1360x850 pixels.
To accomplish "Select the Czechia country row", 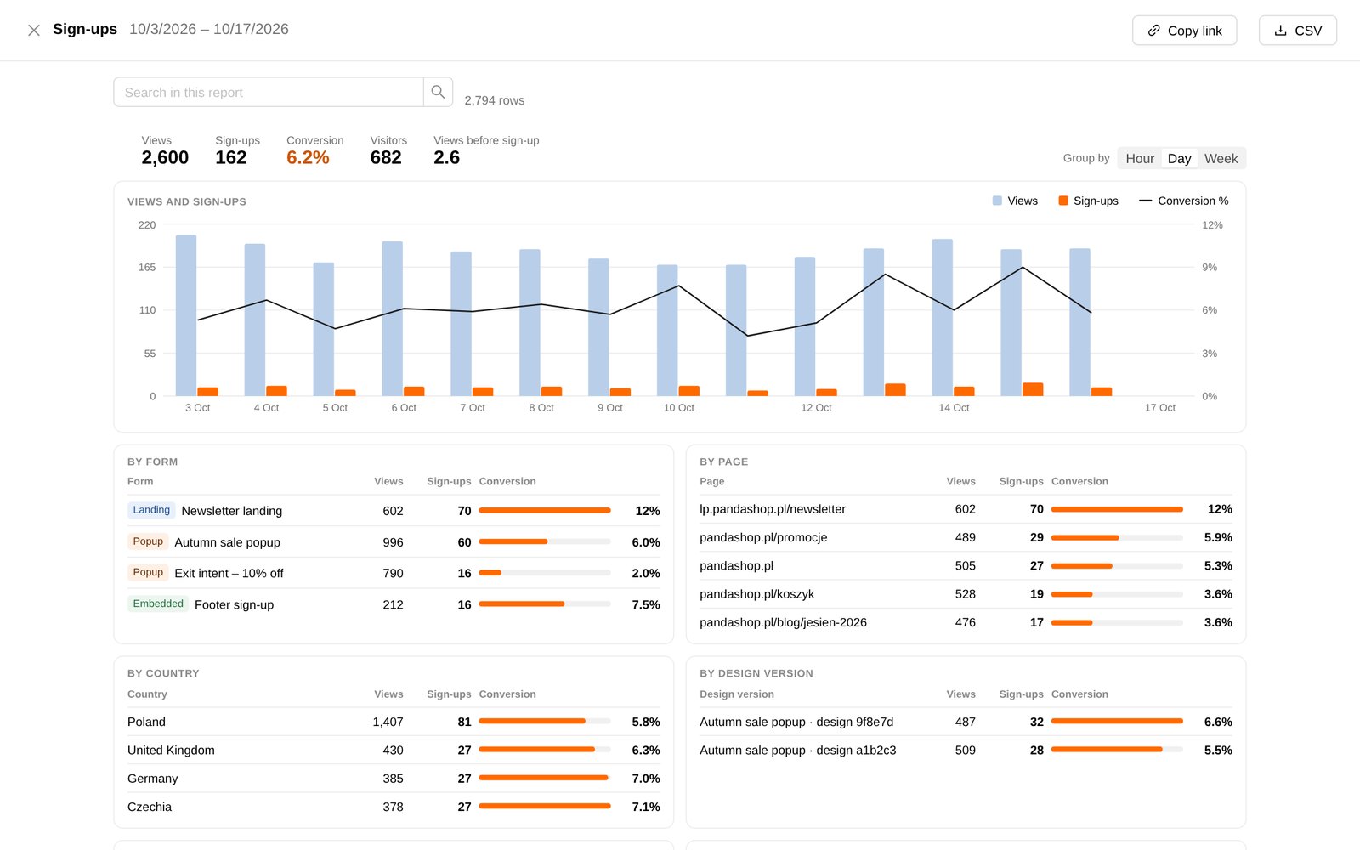I will [x=394, y=807].
